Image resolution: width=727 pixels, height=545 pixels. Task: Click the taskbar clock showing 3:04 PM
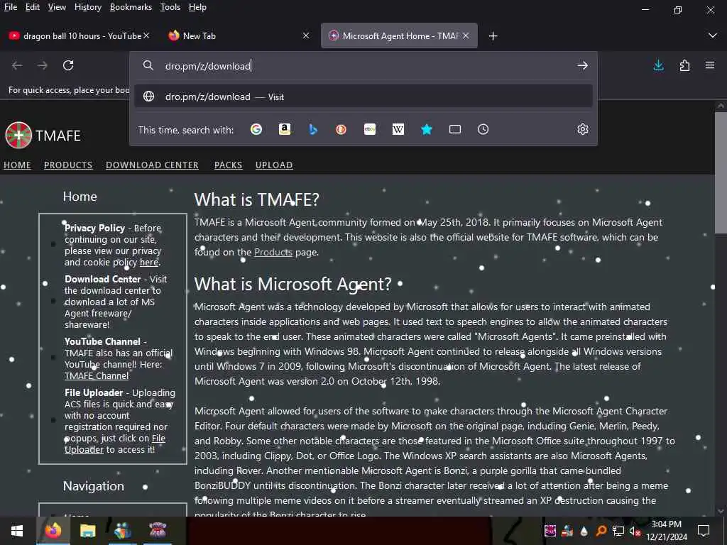pyautogui.click(x=666, y=531)
